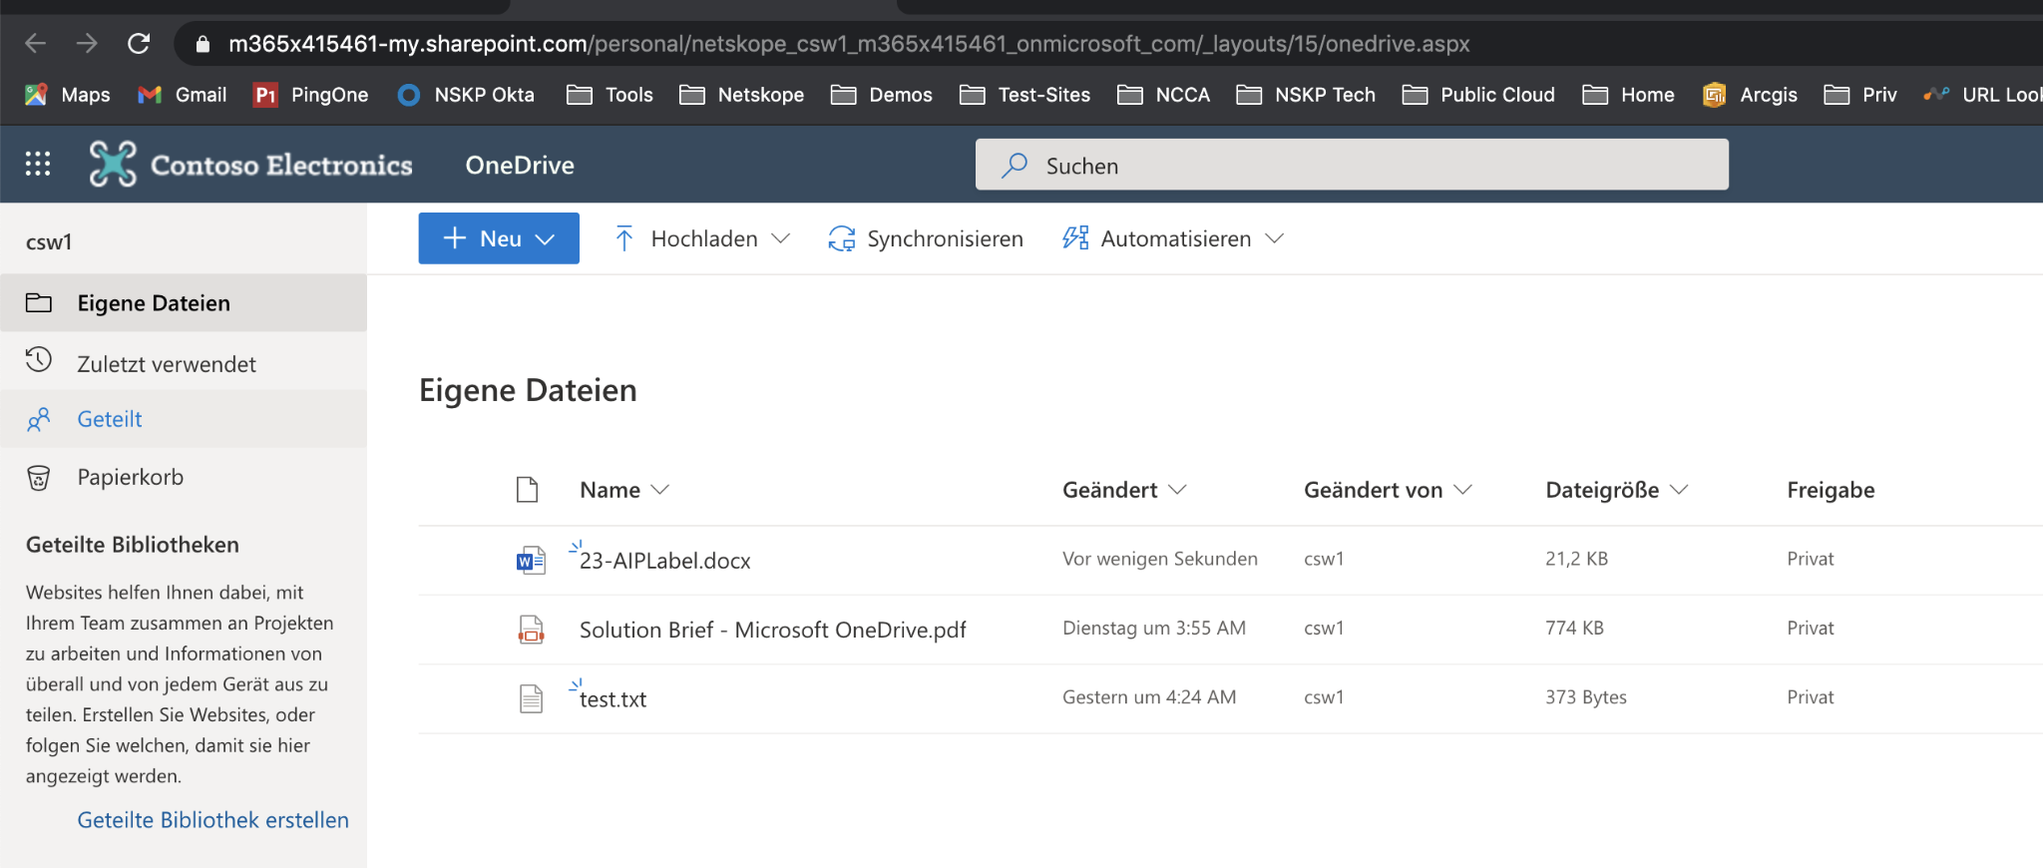The height and width of the screenshot is (868, 2043).
Task: Open the Geteilt section in sidebar
Action: tap(110, 419)
